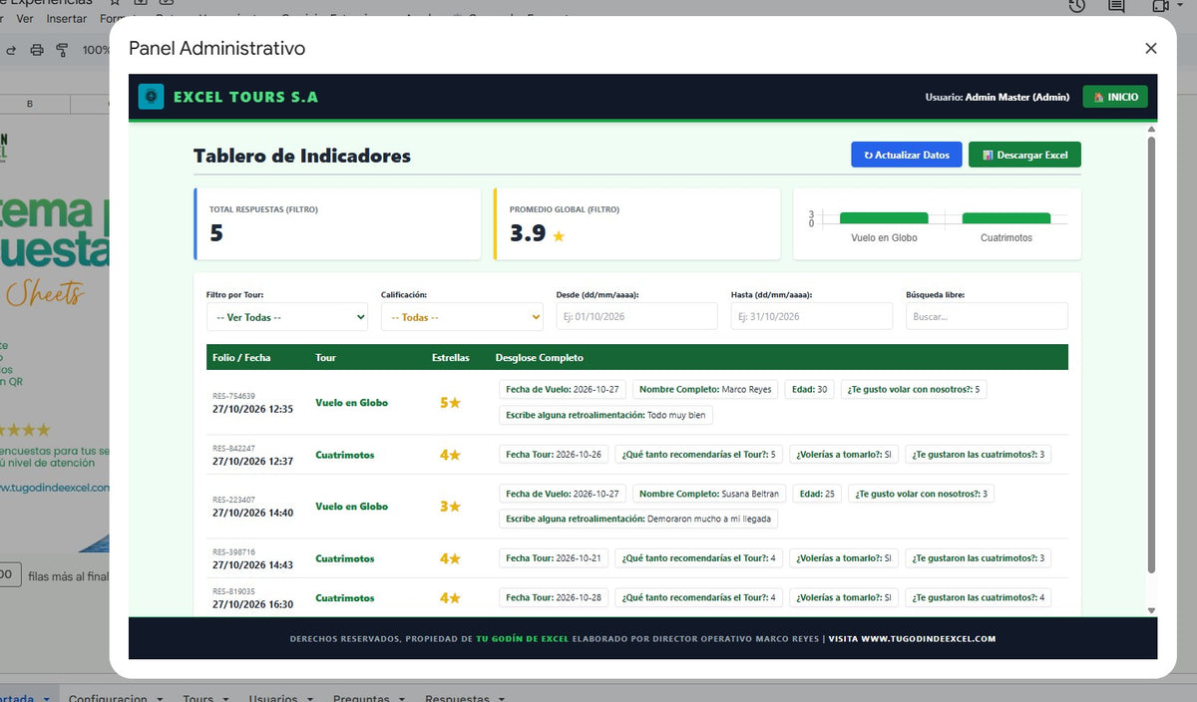Click the Meet camera icon in Sheets header
The height and width of the screenshot is (702, 1197).
pos(1160,7)
